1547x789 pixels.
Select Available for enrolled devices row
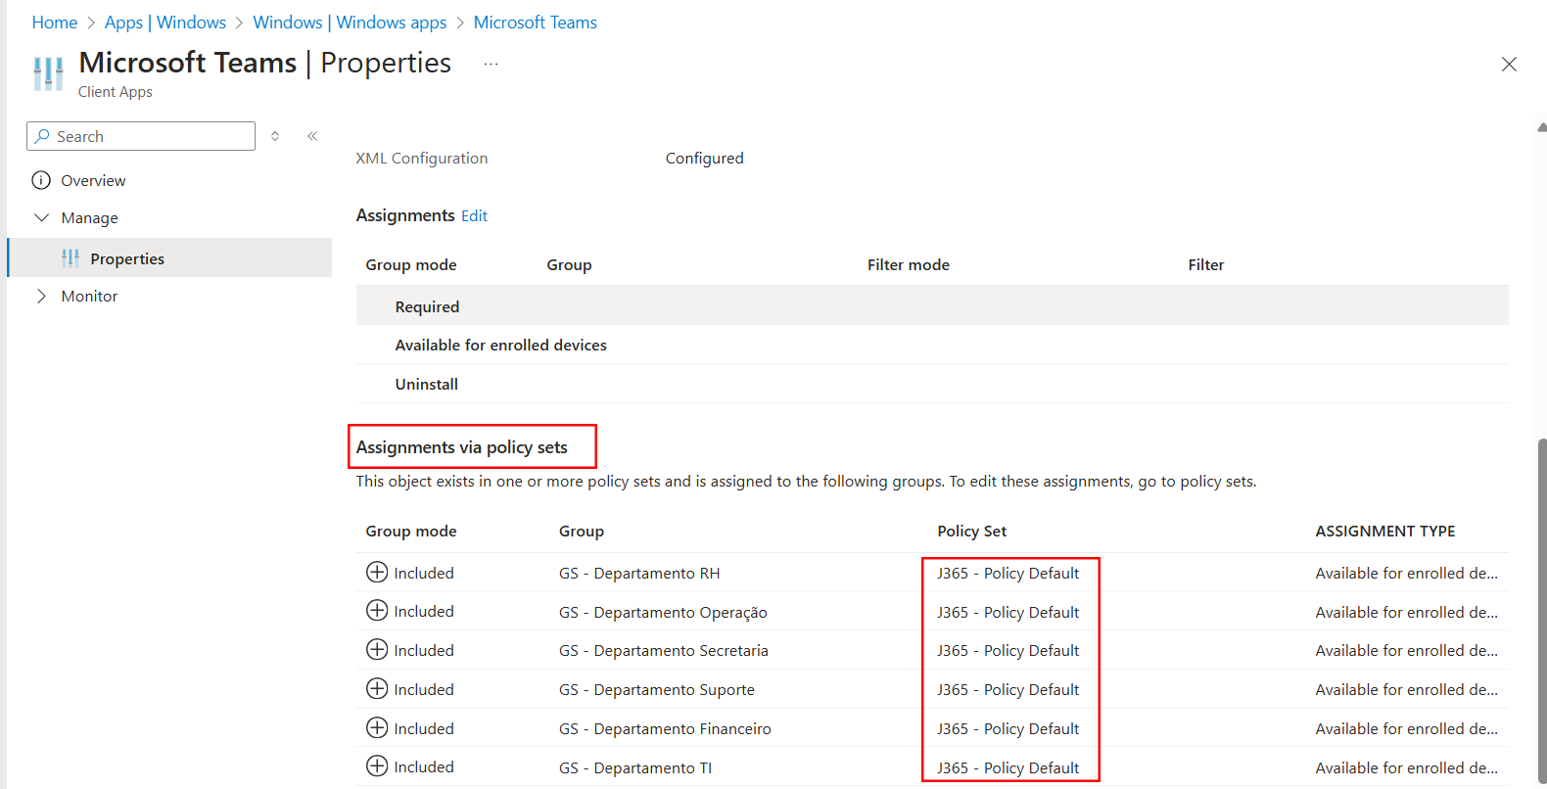[932, 345]
